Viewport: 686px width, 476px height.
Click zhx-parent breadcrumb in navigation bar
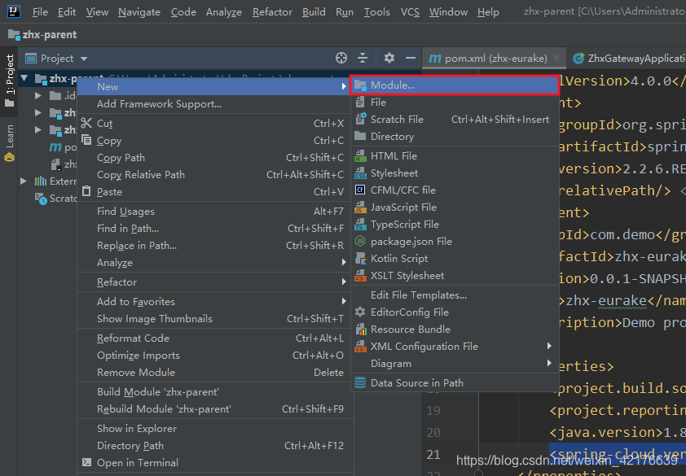point(43,34)
